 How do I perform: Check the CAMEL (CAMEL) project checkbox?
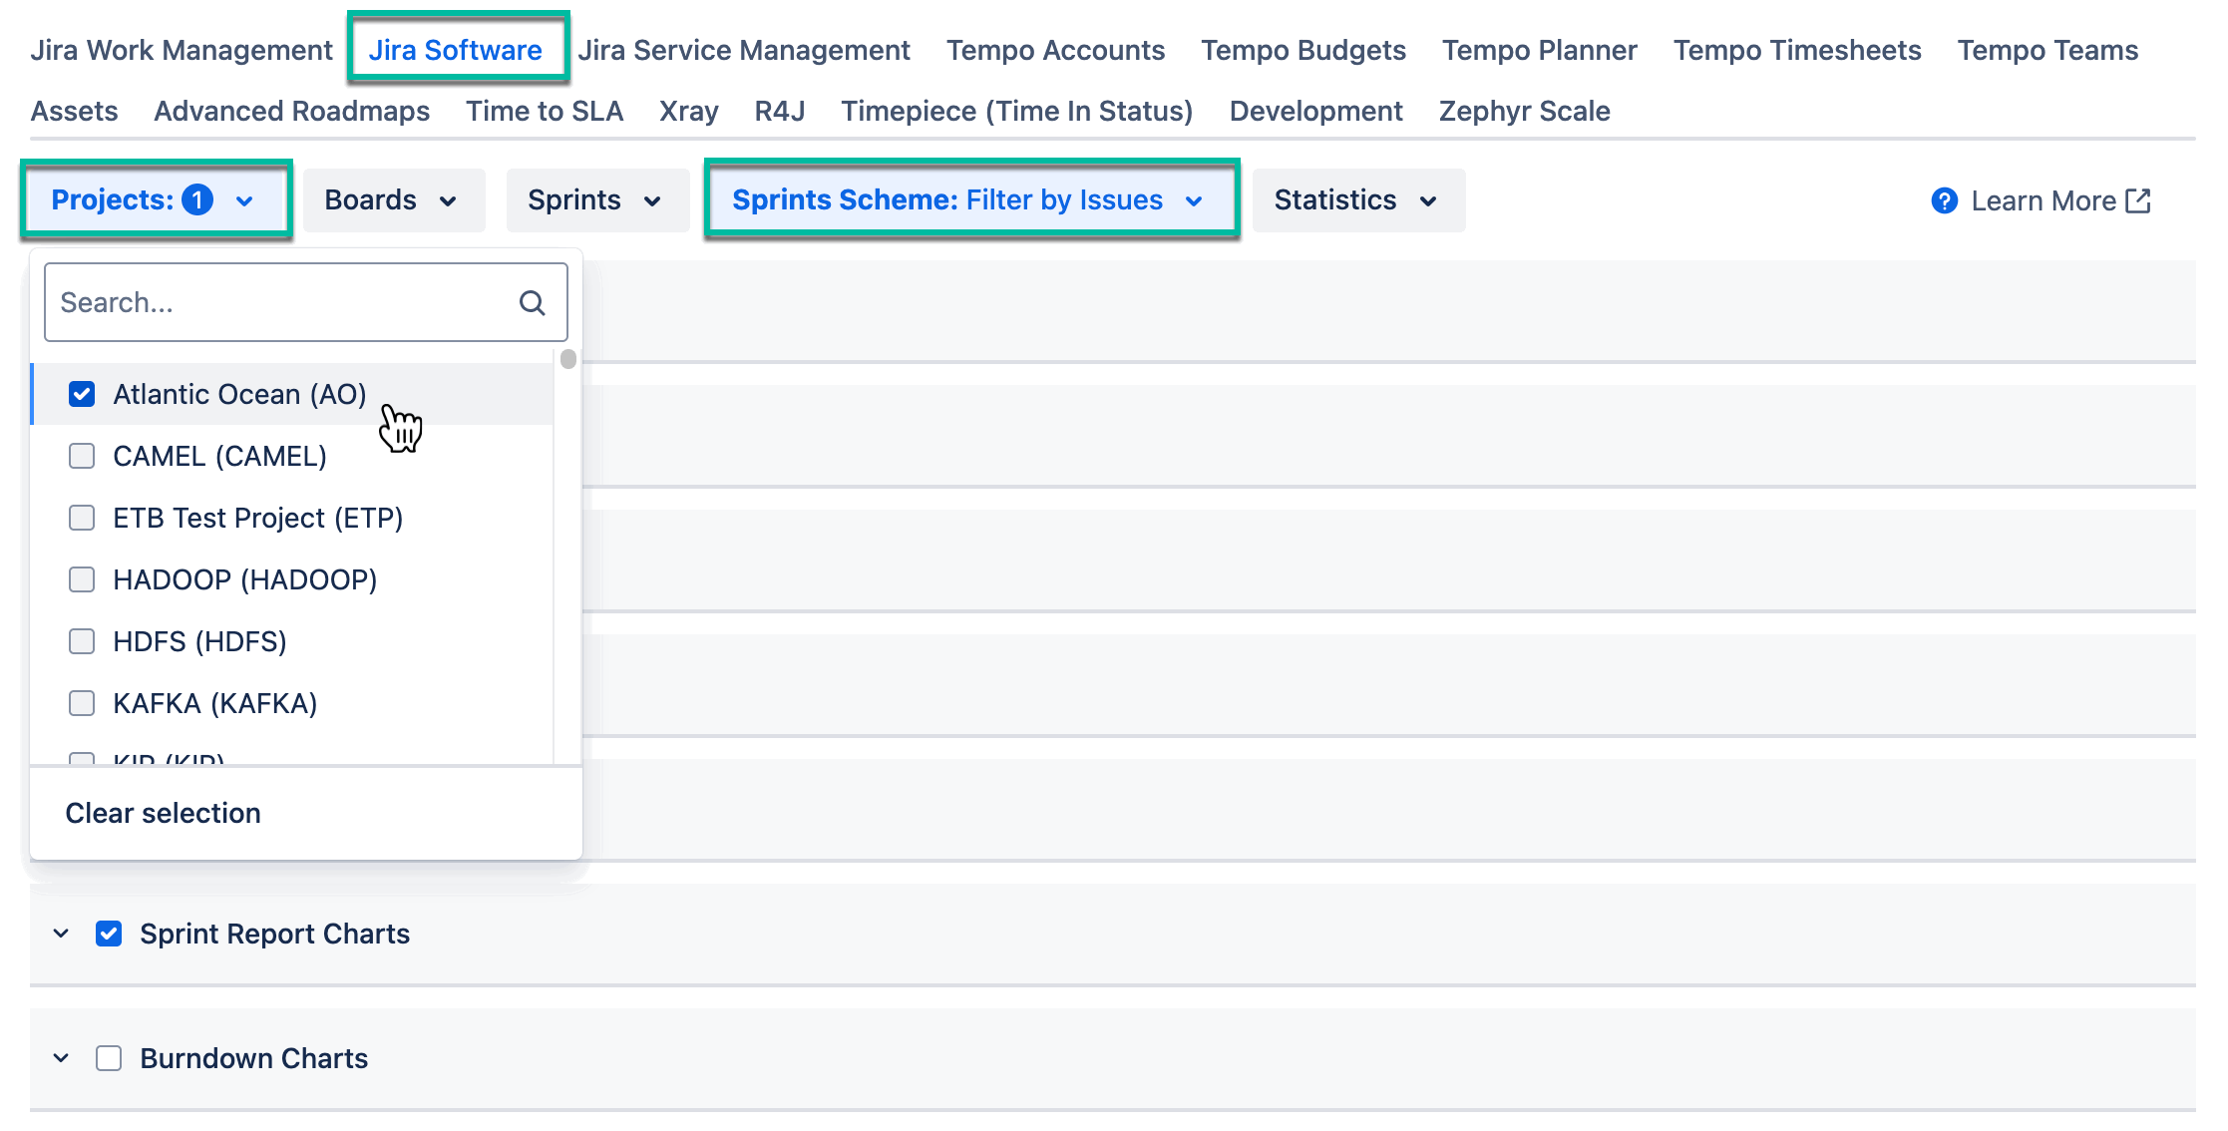point(81,456)
